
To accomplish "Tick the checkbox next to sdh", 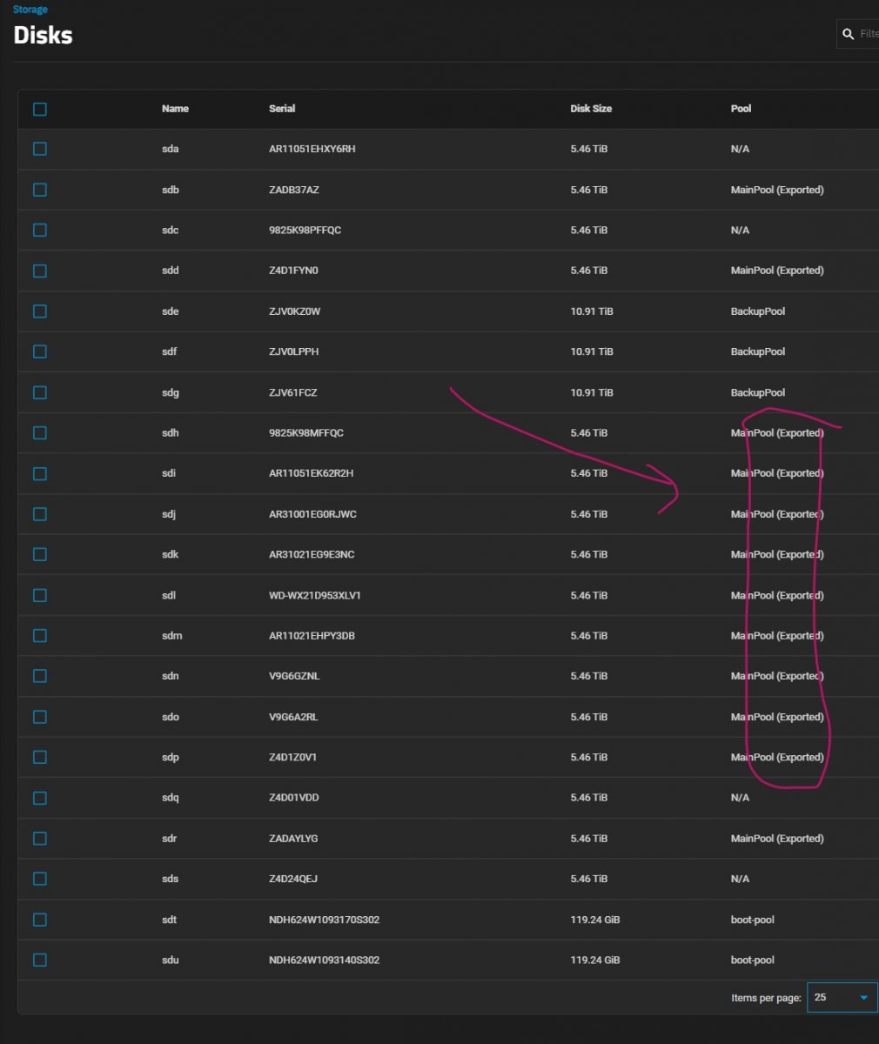I will [x=40, y=432].
